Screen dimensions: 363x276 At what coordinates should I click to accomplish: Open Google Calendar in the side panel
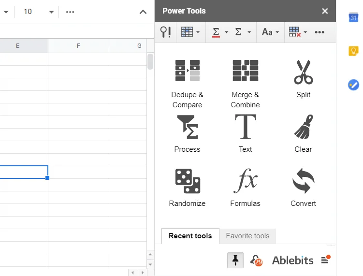coord(353,17)
